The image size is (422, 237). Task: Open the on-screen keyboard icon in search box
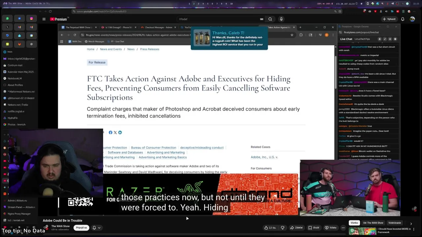coord(262,19)
